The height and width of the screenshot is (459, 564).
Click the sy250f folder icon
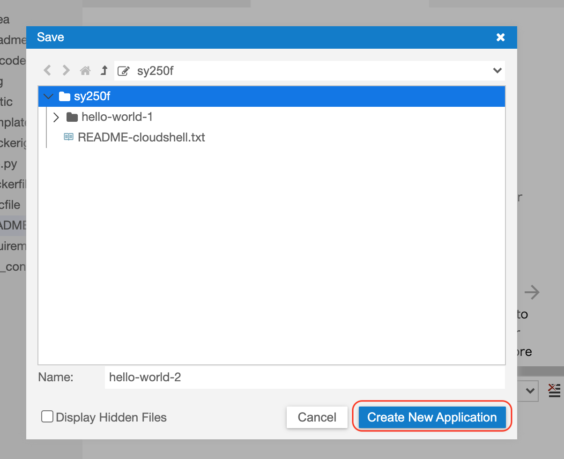coord(65,96)
